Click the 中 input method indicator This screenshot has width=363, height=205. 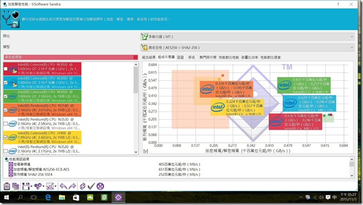pos(334,197)
